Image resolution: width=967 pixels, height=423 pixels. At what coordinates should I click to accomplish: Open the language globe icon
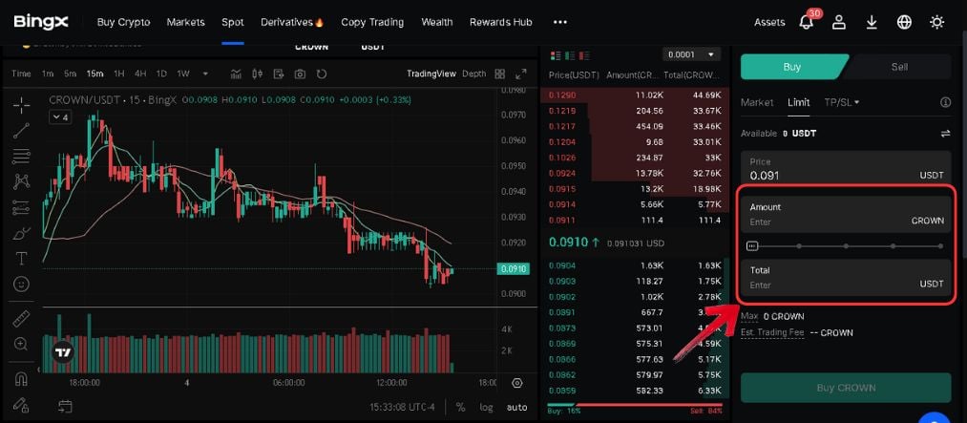tap(904, 22)
